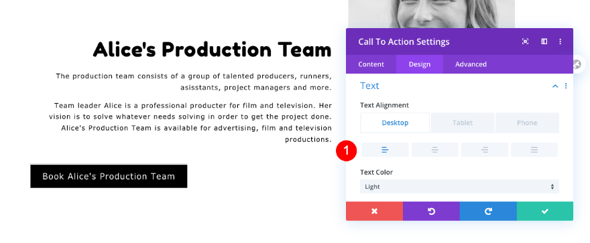Select justified text alignment icon
590x243 pixels.
534,150
